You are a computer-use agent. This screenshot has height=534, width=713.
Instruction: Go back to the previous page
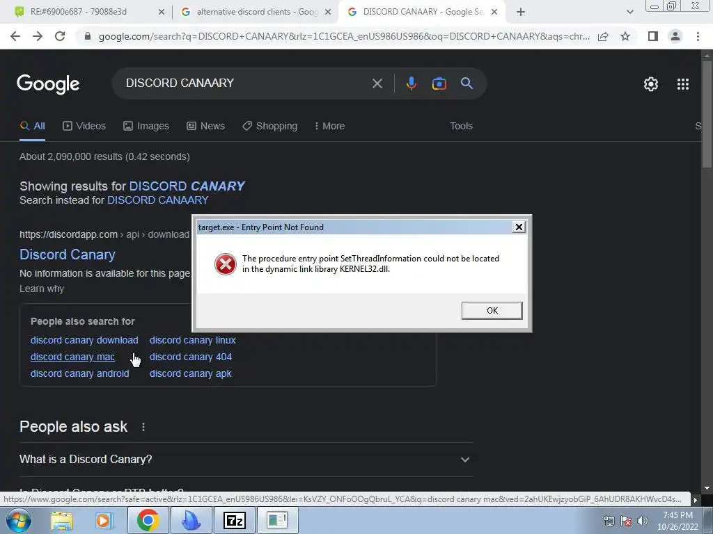tap(15, 36)
